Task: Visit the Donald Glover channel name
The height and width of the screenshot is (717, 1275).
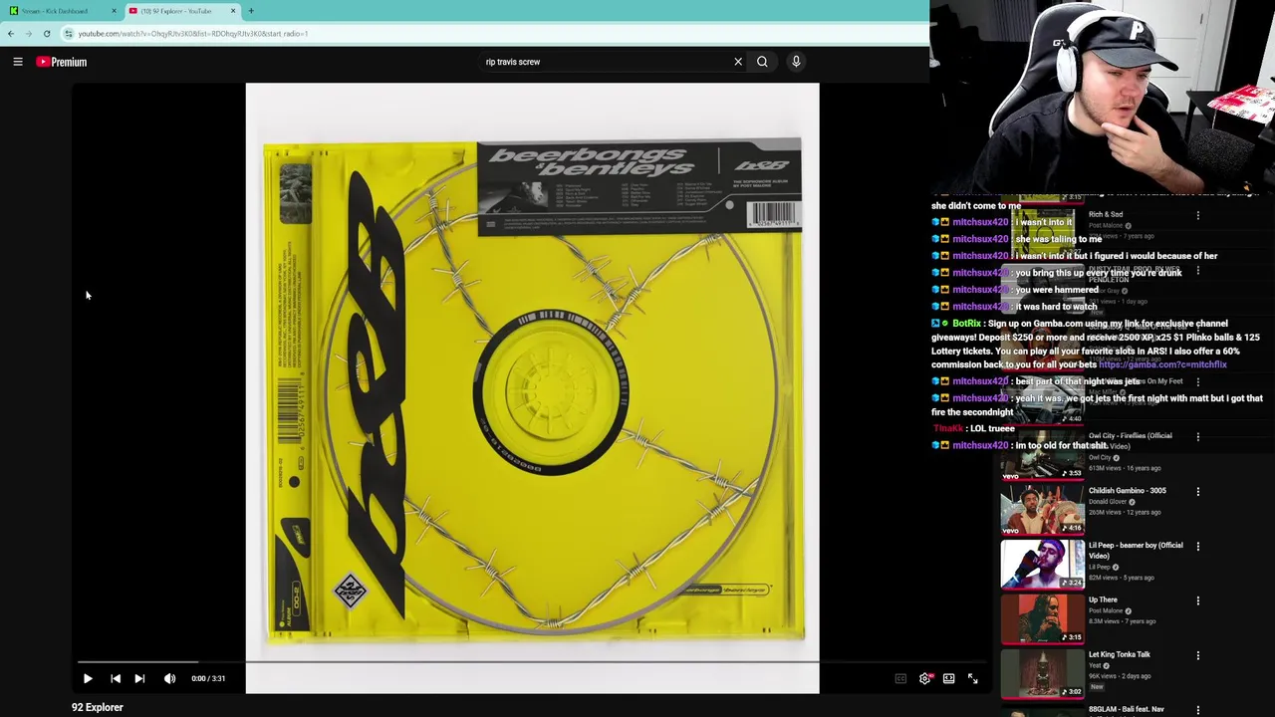Action: click(x=1108, y=502)
